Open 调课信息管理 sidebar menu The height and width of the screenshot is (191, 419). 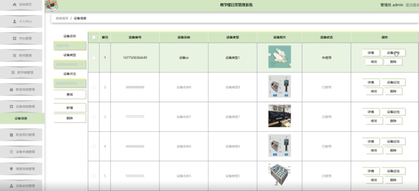click(x=21, y=169)
